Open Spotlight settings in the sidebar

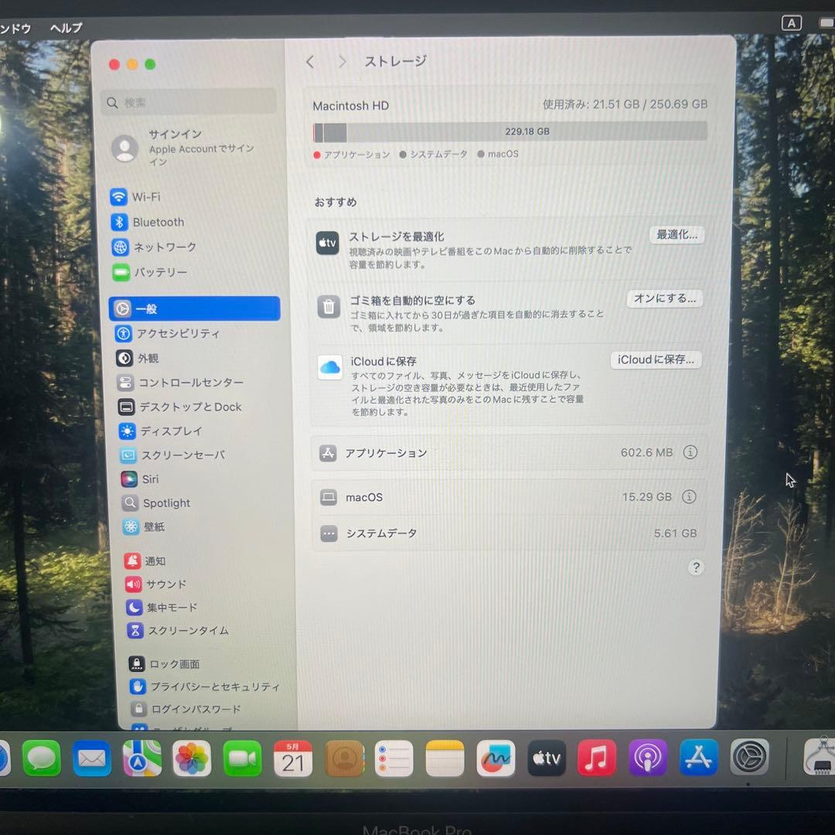click(164, 503)
